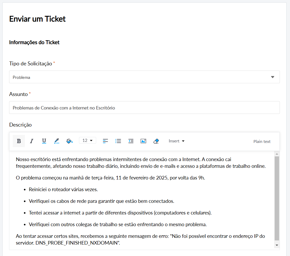Toggle the bullet list formatting
The height and width of the screenshot is (256, 290).
click(x=118, y=141)
